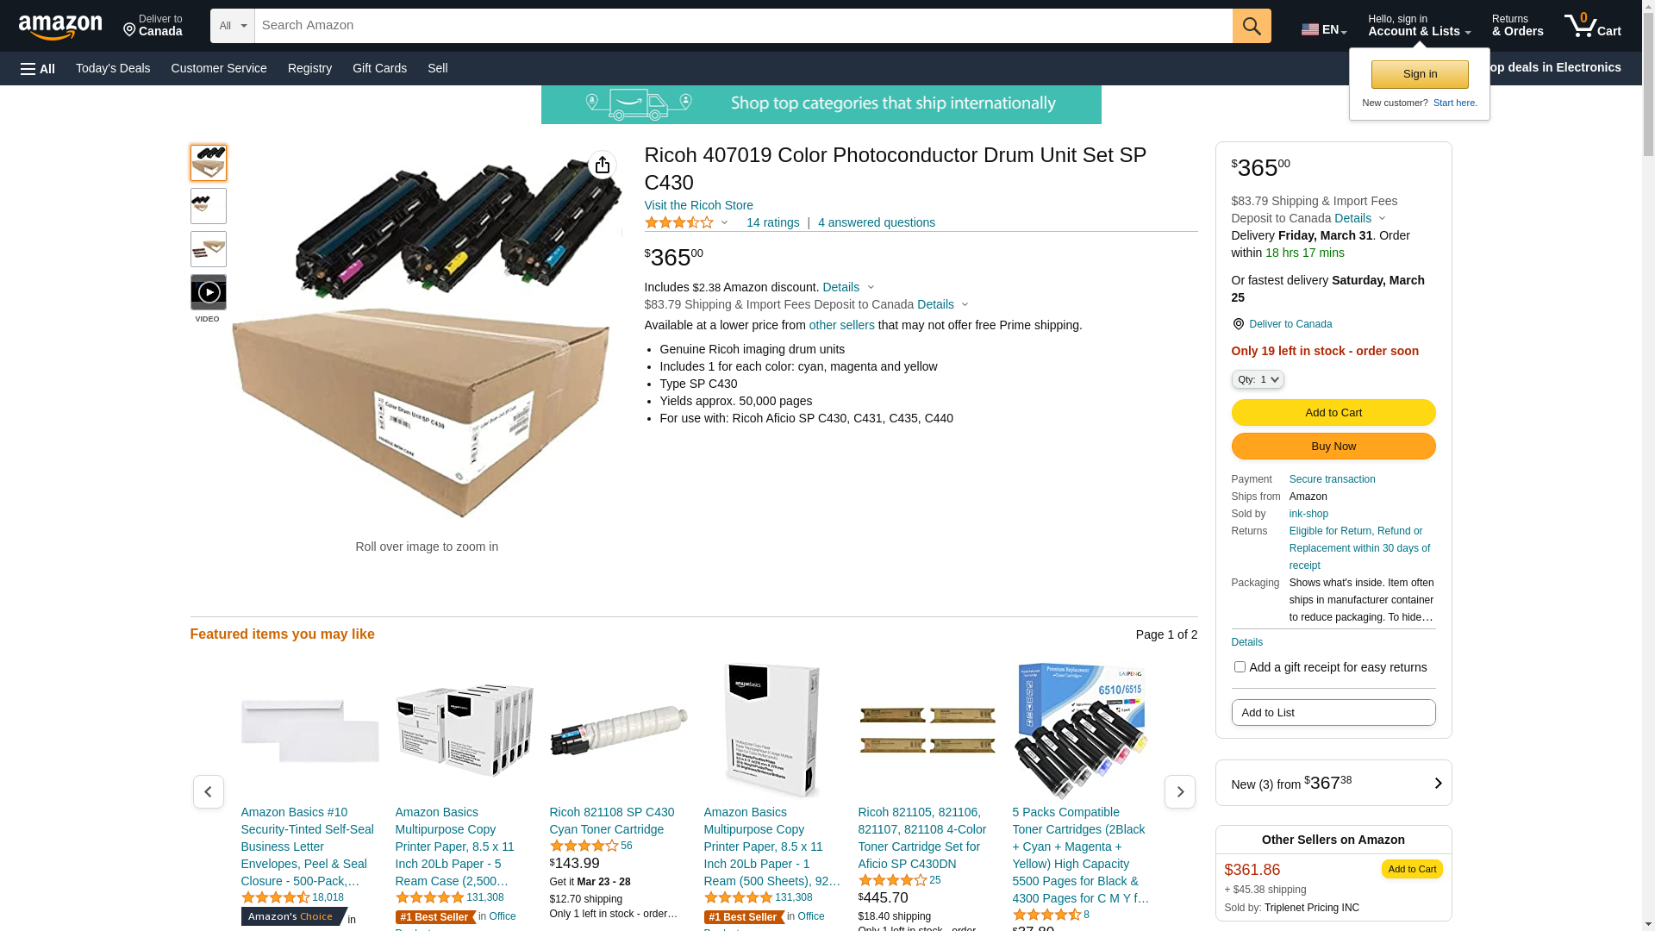The height and width of the screenshot is (931, 1655).
Task: Click the Amazon logo
Action: point(60,27)
